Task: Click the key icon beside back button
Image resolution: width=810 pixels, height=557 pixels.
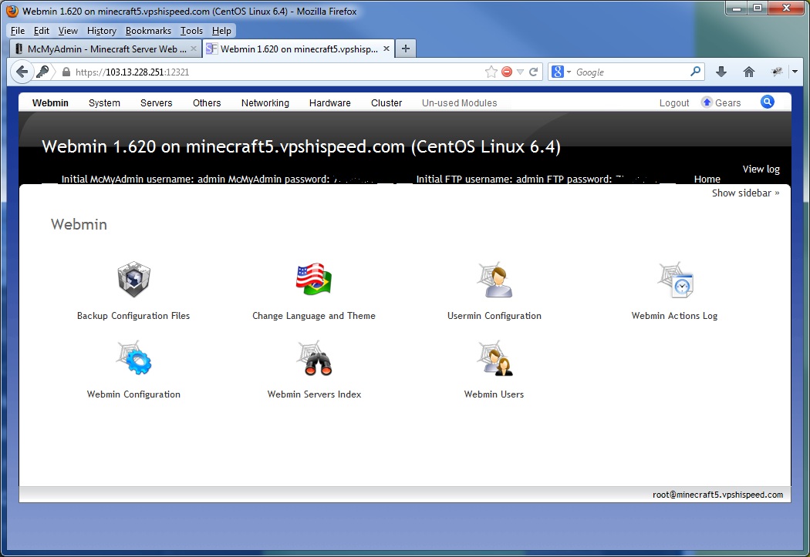Action: (x=43, y=72)
